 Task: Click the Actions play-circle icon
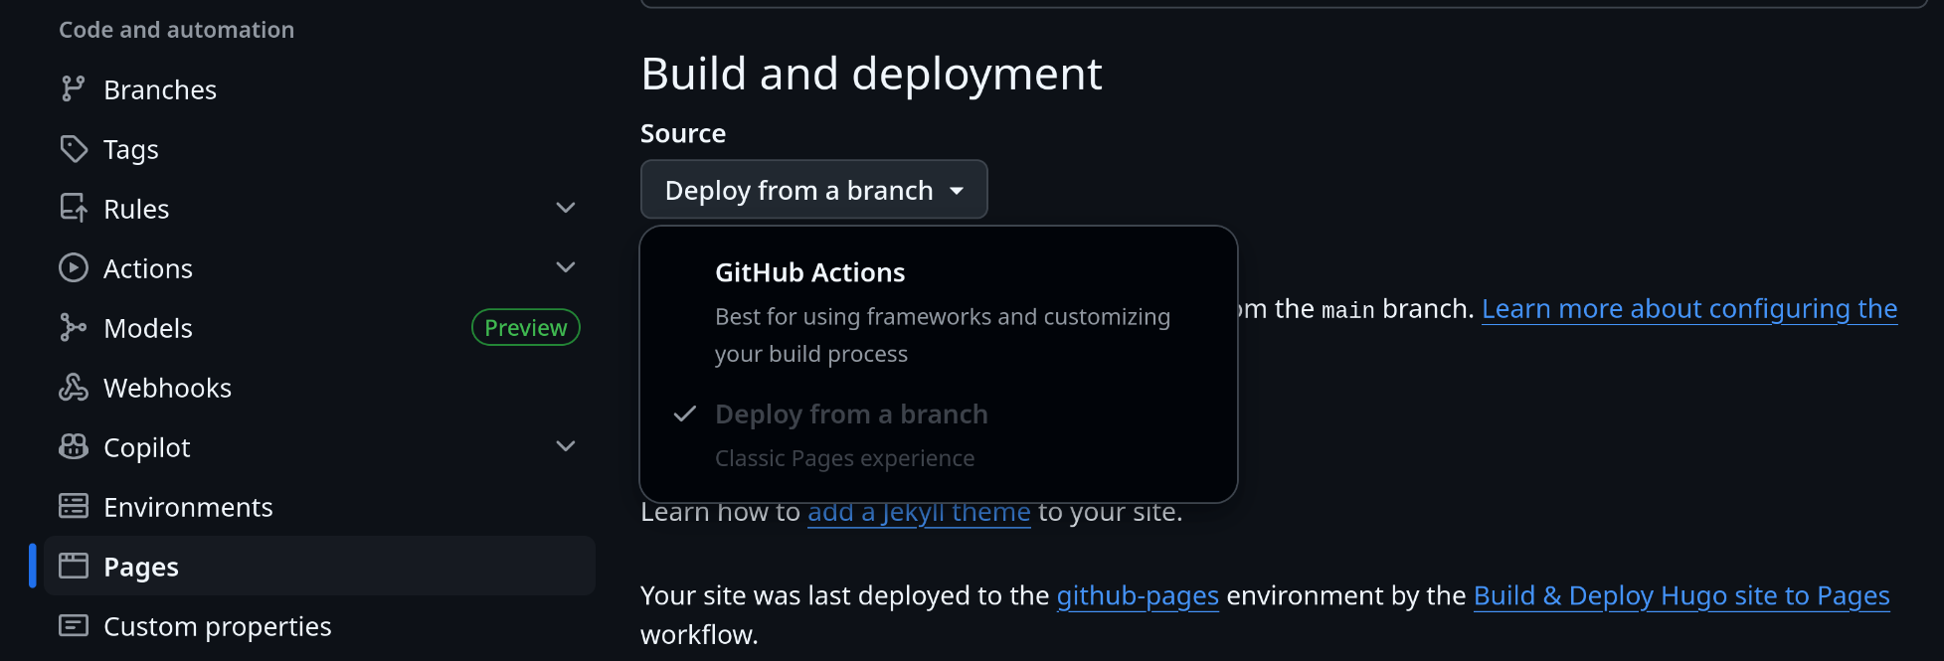pos(74,268)
